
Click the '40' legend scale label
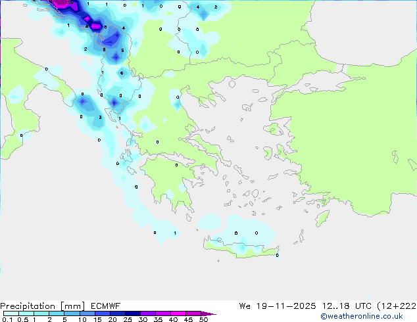tap(173, 319)
